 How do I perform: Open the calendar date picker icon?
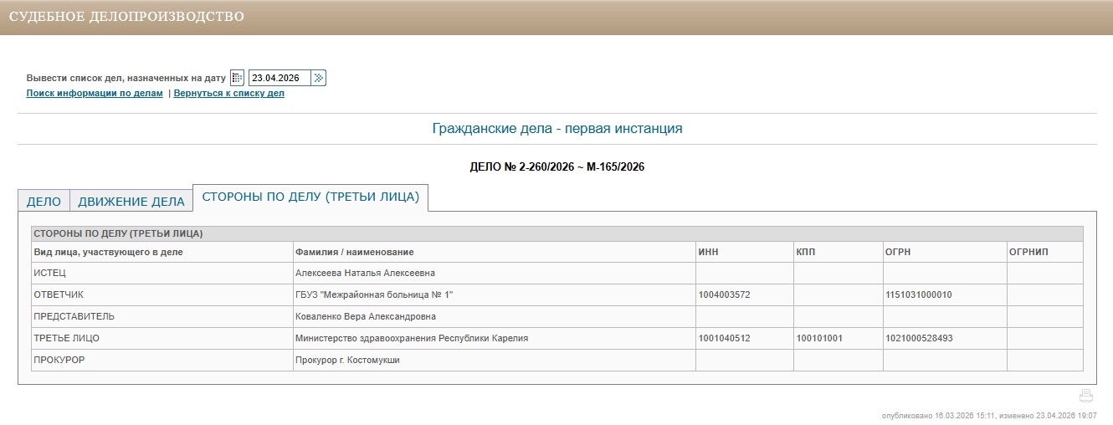(237, 78)
